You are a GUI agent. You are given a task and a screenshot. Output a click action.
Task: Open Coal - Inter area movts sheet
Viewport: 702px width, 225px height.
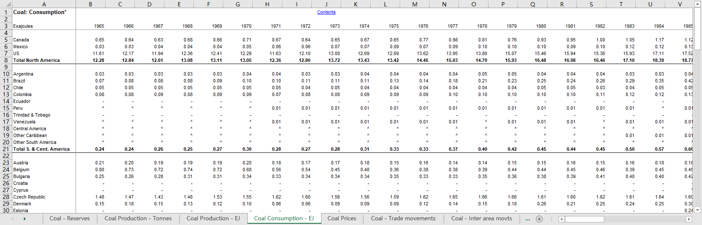point(481,218)
